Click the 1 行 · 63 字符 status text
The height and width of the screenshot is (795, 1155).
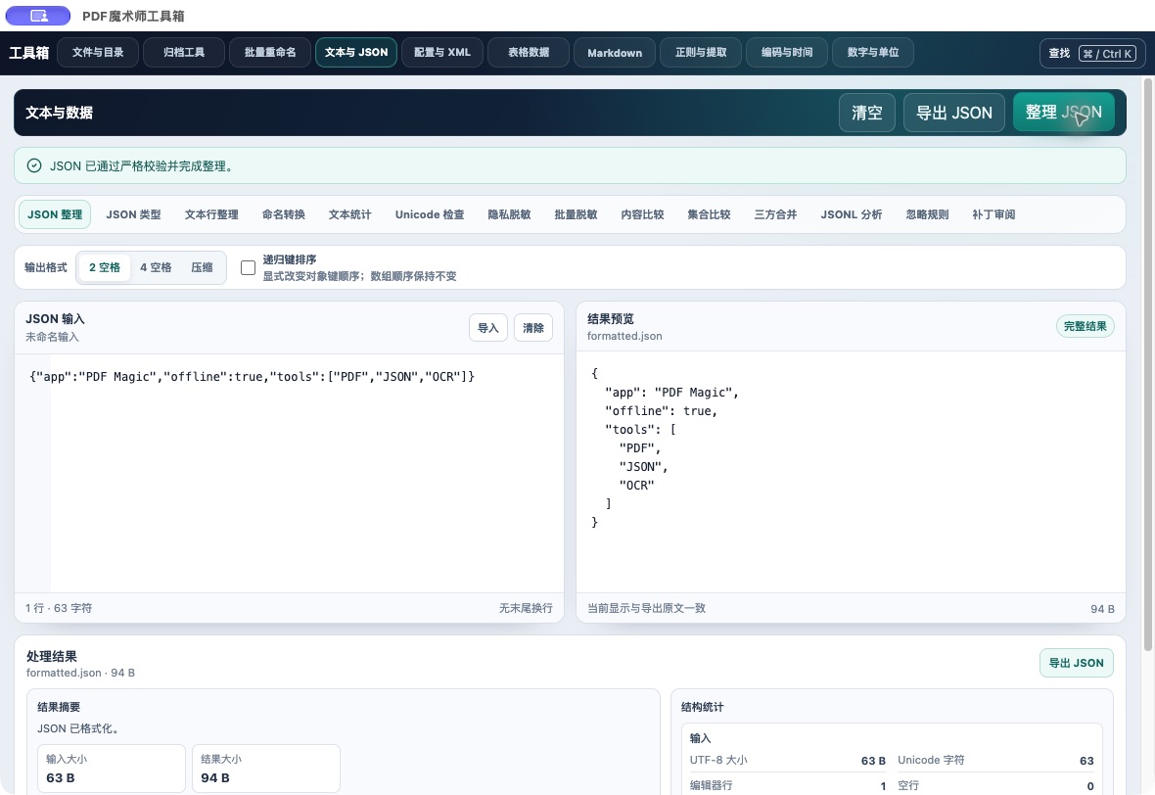point(59,608)
